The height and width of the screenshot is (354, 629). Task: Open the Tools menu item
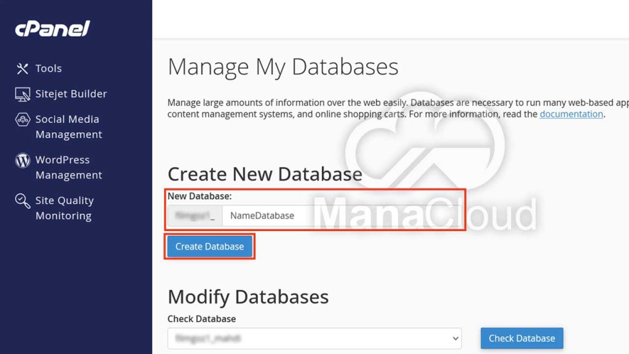pos(49,69)
